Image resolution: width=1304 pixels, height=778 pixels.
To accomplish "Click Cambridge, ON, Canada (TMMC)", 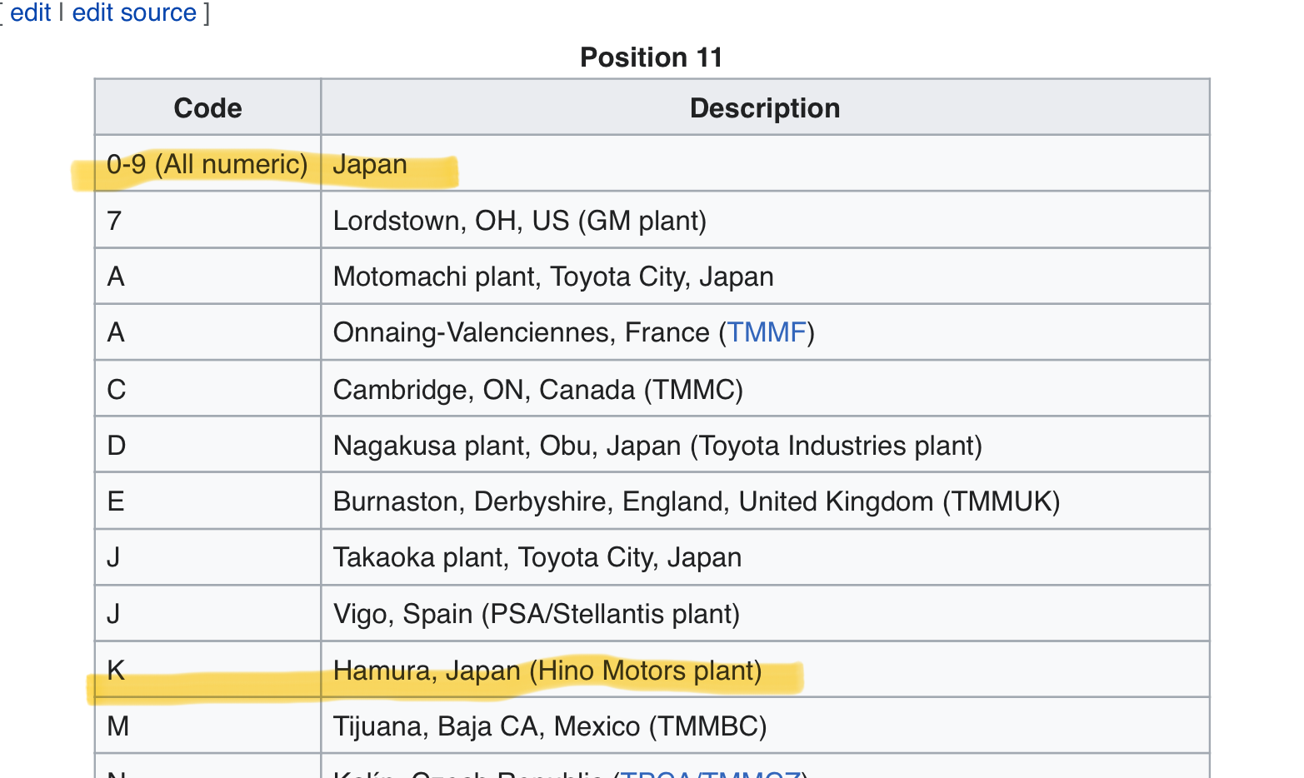I will click(538, 389).
